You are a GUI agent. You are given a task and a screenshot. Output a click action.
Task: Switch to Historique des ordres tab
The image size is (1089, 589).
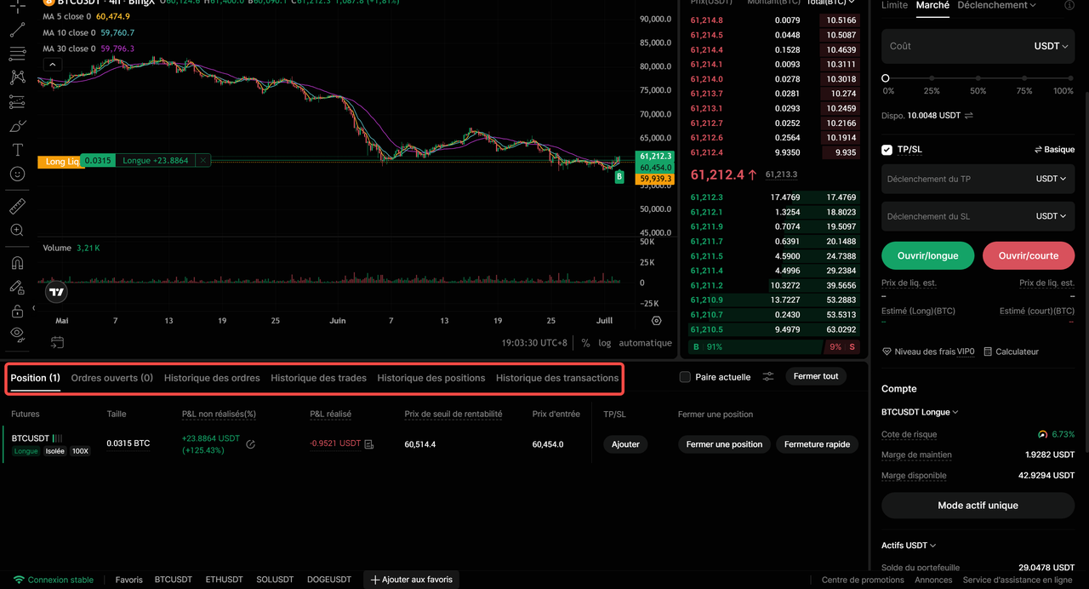[x=212, y=378]
